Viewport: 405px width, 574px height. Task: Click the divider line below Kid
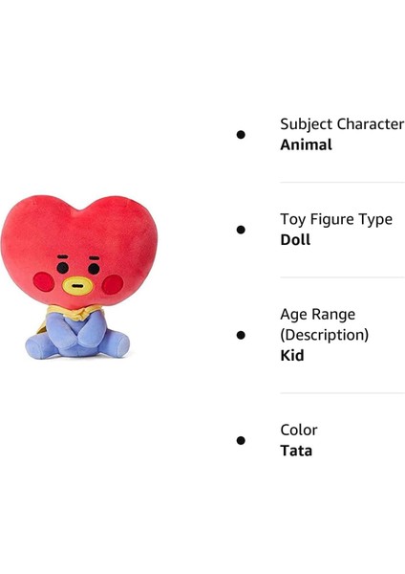tap(343, 393)
